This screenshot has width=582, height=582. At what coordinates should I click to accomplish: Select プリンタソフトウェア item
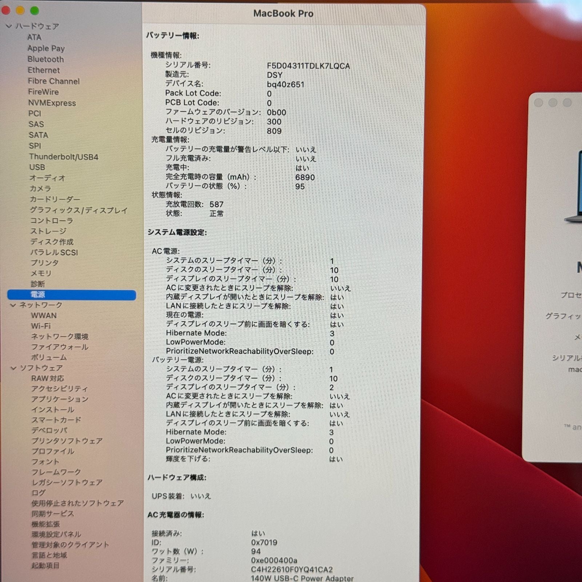(x=67, y=441)
